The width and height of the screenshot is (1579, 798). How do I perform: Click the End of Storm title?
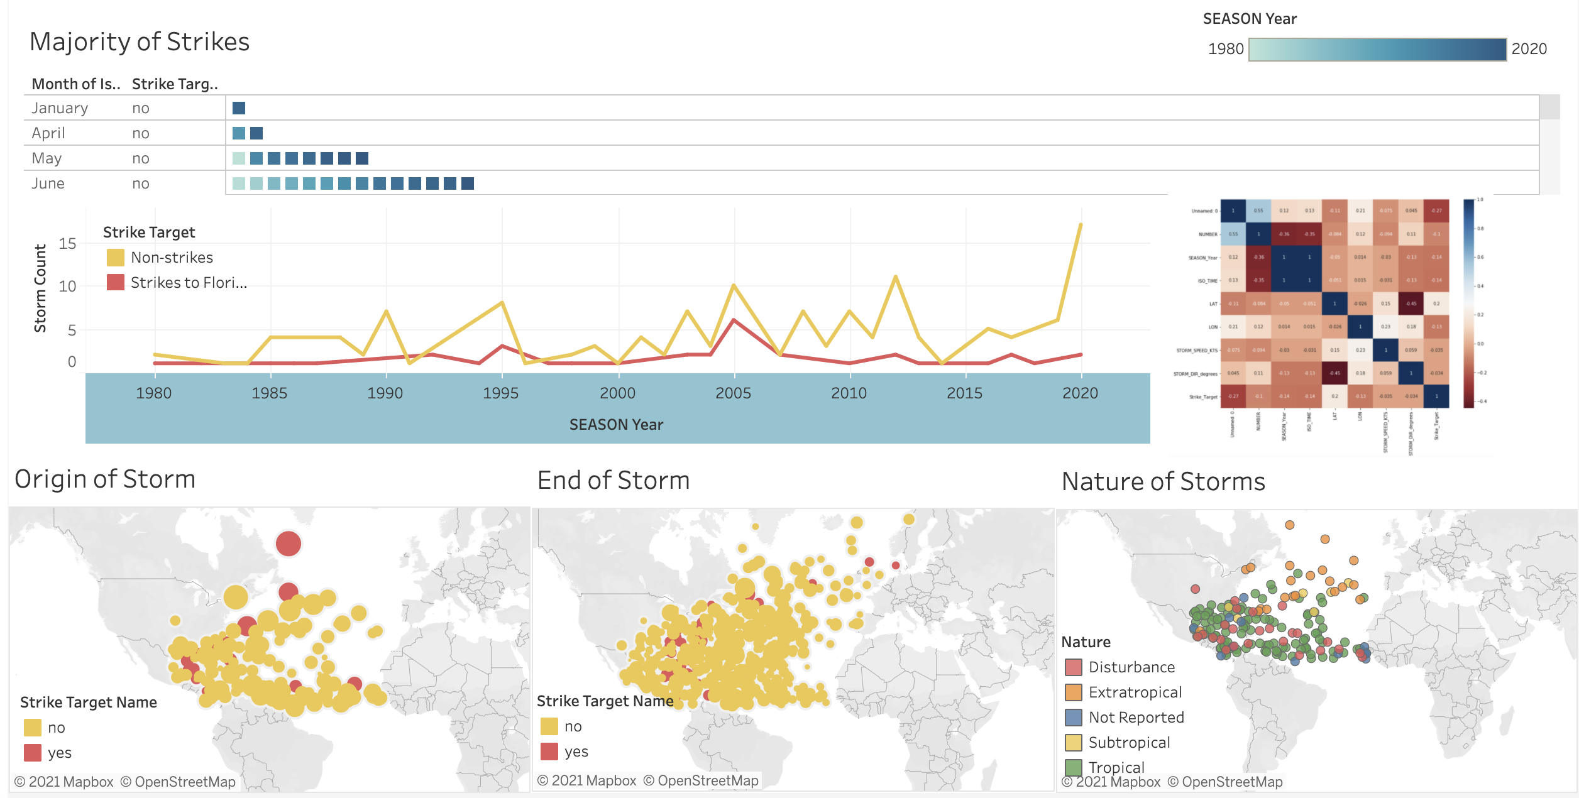tap(613, 481)
